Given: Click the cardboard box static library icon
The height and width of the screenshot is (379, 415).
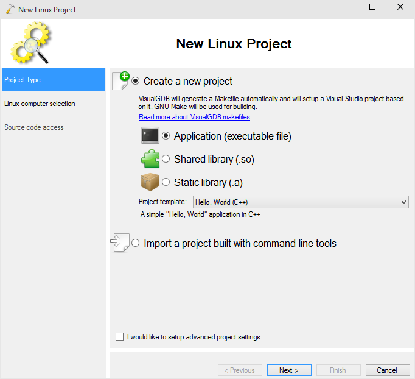Looking at the screenshot, I should (150, 182).
